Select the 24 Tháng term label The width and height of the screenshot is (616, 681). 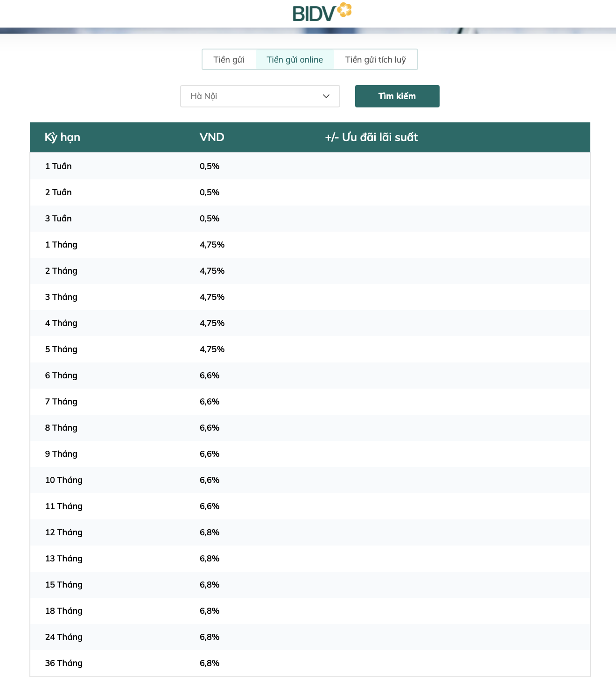(x=64, y=637)
